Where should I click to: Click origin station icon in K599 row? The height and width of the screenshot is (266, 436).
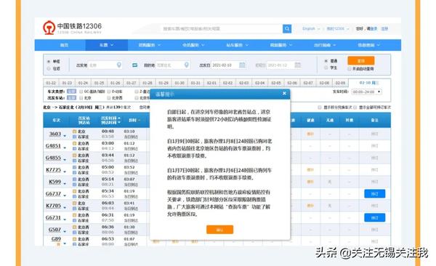pyautogui.click(x=75, y=180)
